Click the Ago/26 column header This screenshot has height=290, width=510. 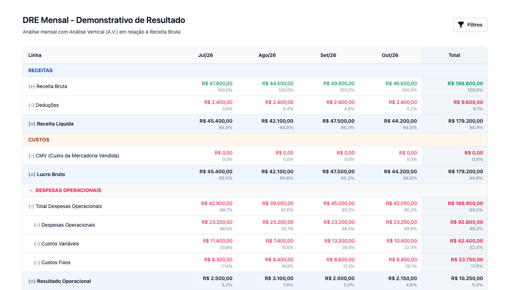pyautogui.click(x=267, y=55)
